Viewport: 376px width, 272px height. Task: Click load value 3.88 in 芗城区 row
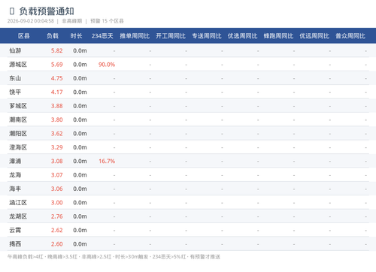[57, 106]
